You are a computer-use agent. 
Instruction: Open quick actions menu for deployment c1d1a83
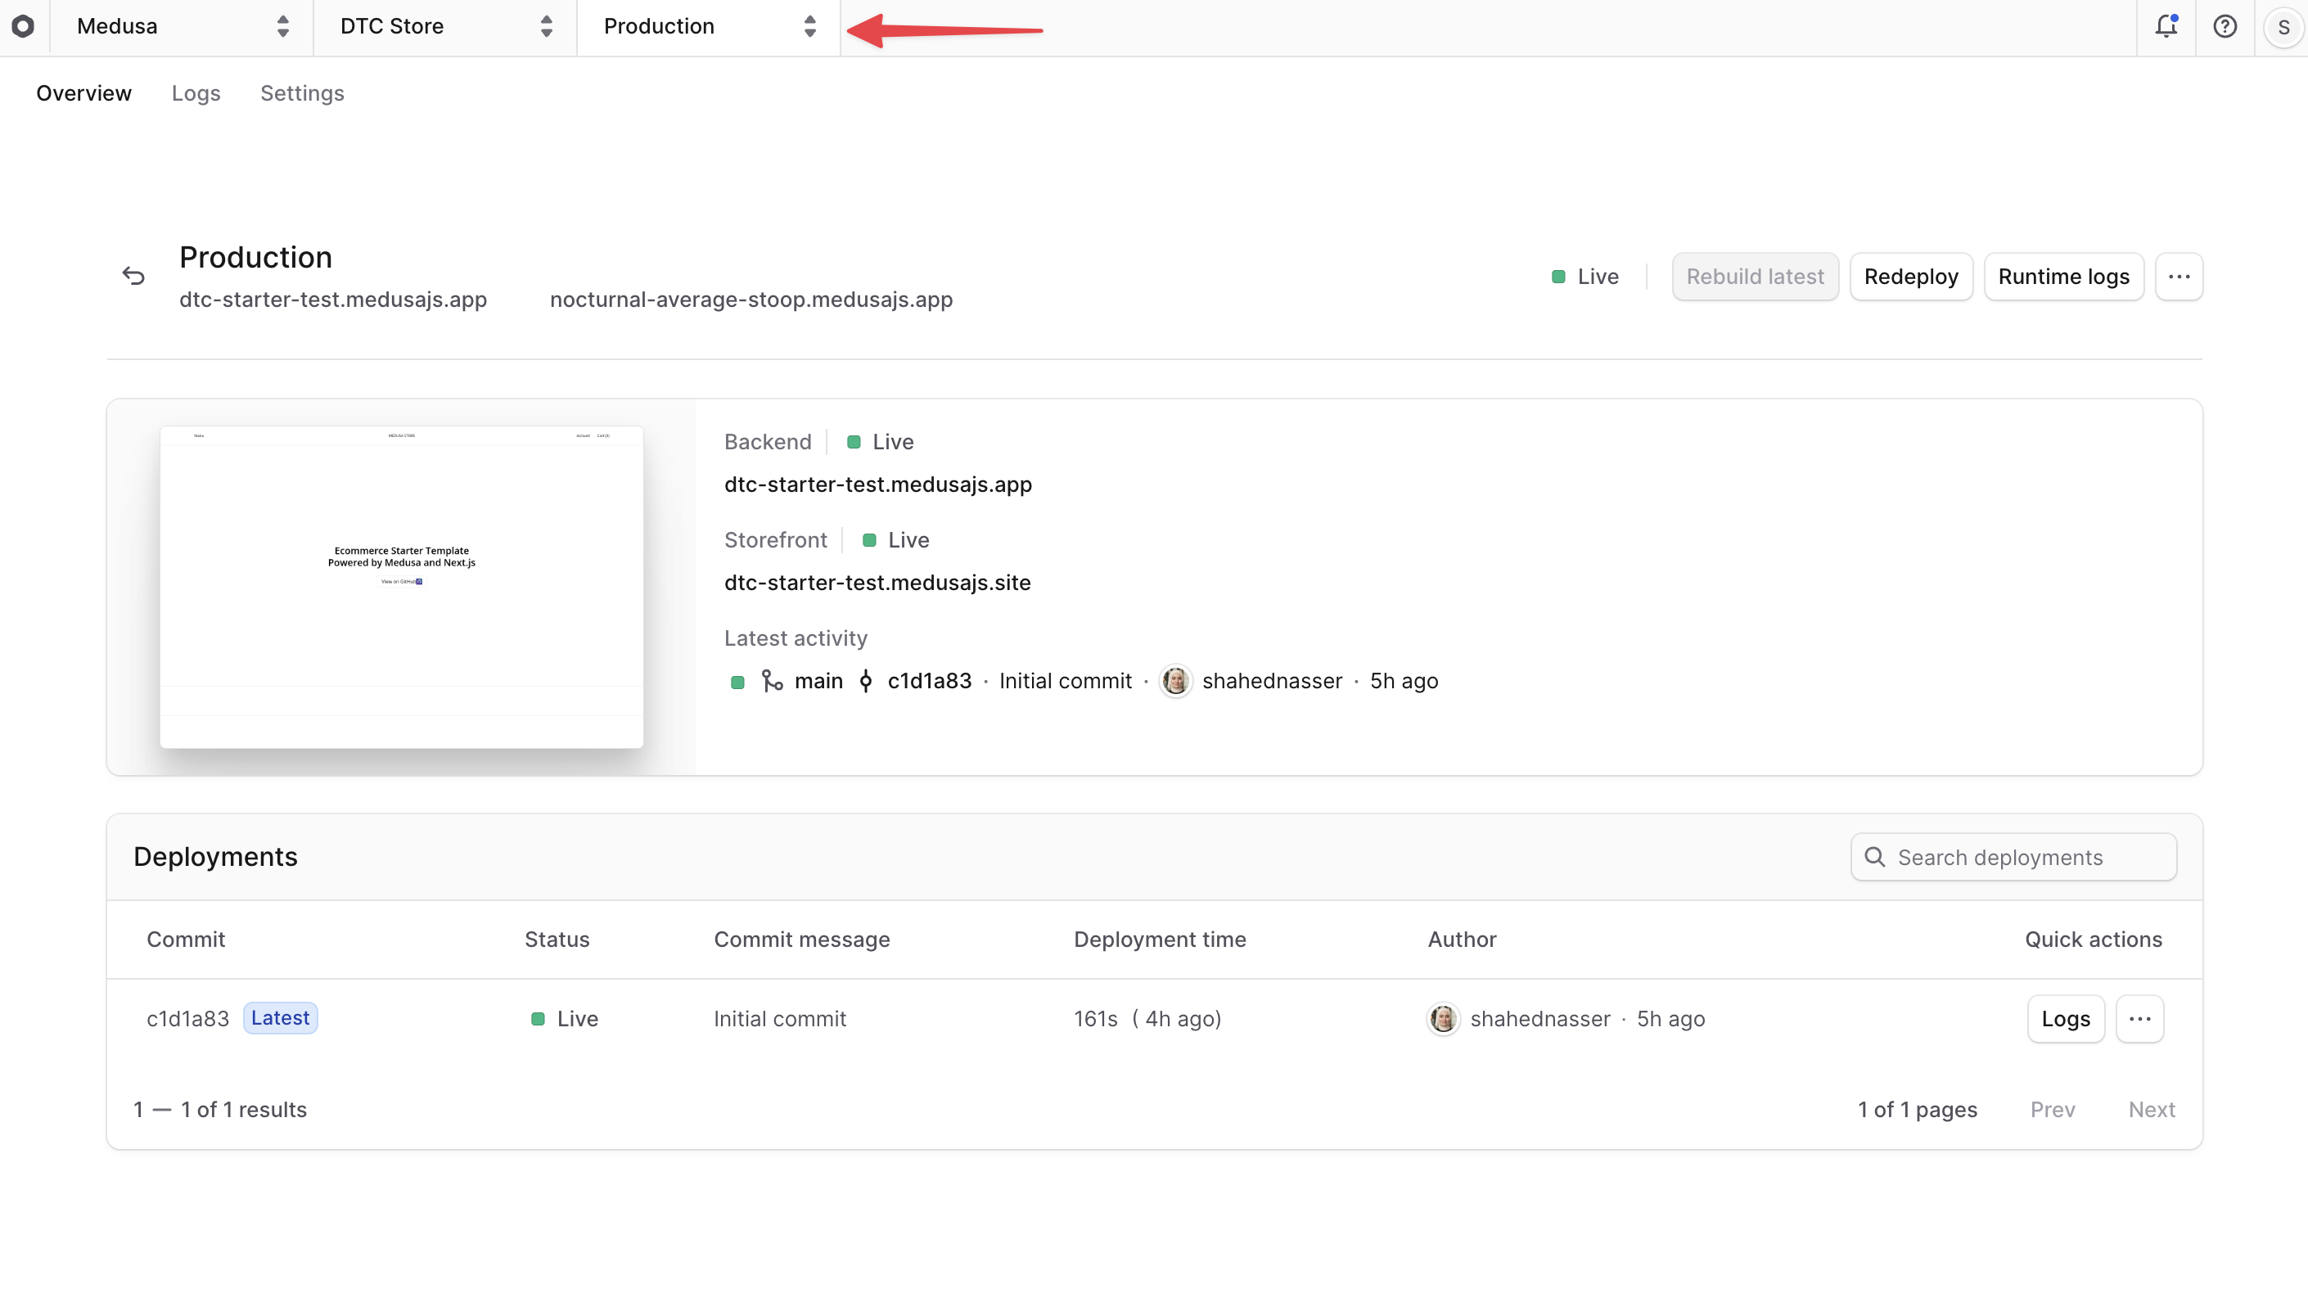tap(2140, 1019)
